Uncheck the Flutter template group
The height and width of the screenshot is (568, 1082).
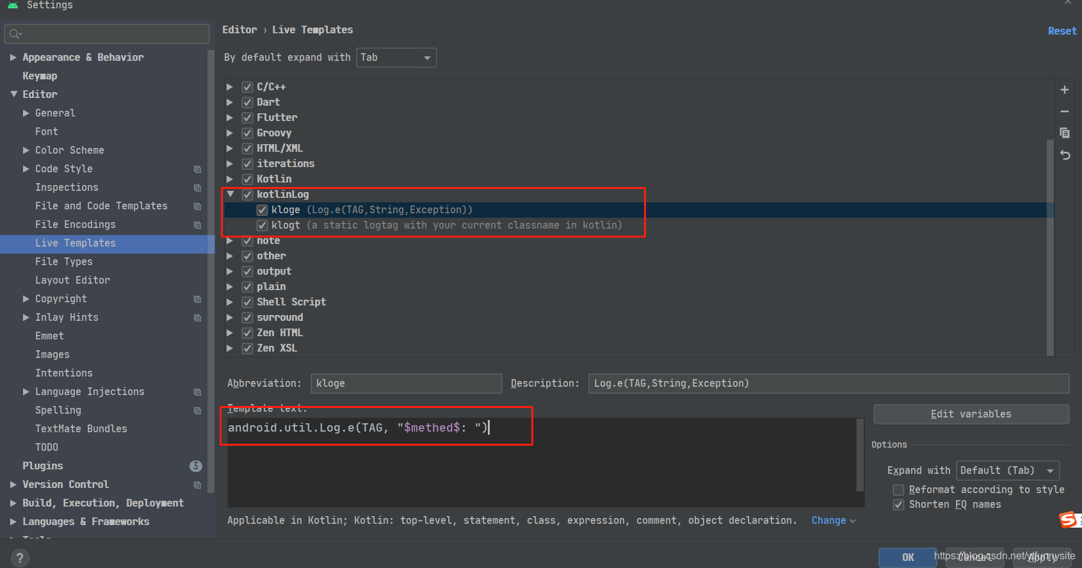click(247, 118)
